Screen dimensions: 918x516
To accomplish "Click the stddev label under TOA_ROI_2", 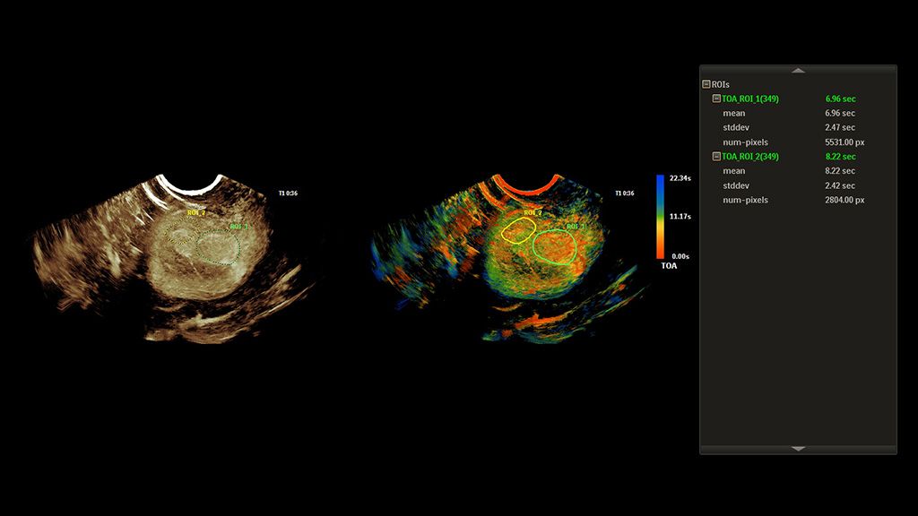I will [x=736, y=185].
